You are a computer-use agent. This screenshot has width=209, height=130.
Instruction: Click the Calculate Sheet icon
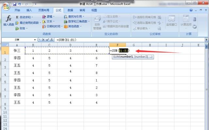coord(195,27)
